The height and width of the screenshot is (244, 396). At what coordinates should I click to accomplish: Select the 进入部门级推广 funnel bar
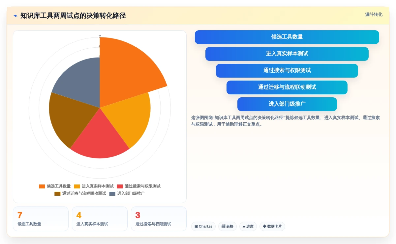click(x=287, y=104)
